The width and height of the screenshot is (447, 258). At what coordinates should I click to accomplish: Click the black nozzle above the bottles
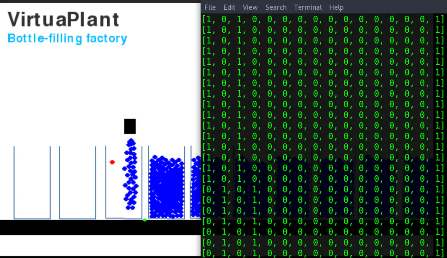(130, 126)
